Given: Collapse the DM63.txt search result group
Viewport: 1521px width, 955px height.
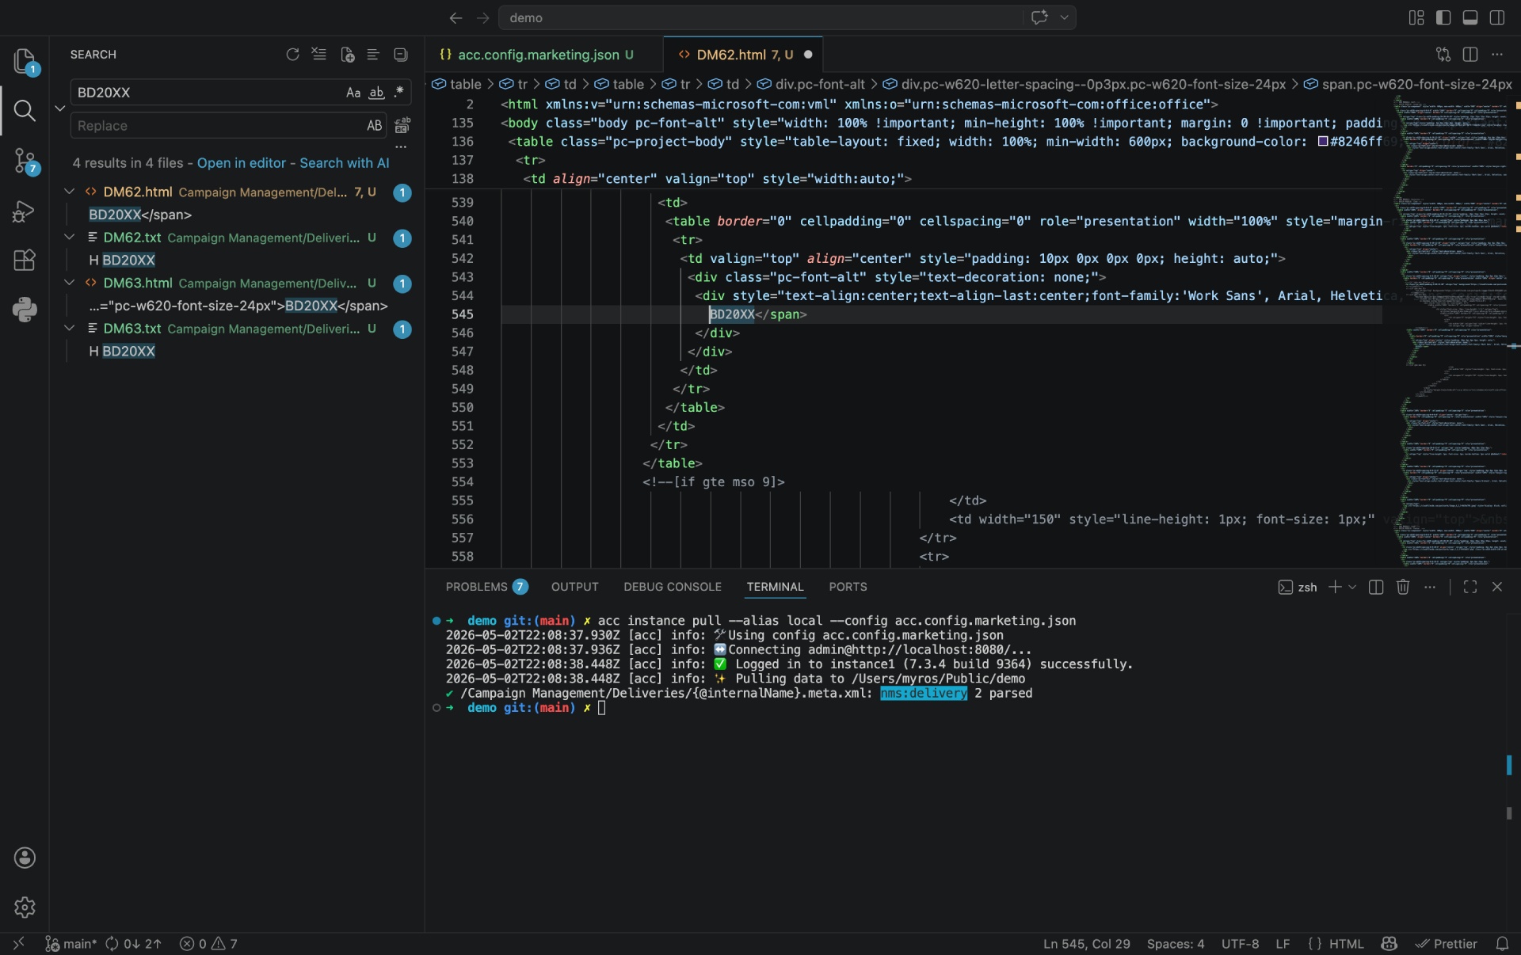Looking at the screenshot, I should (69, 329).
